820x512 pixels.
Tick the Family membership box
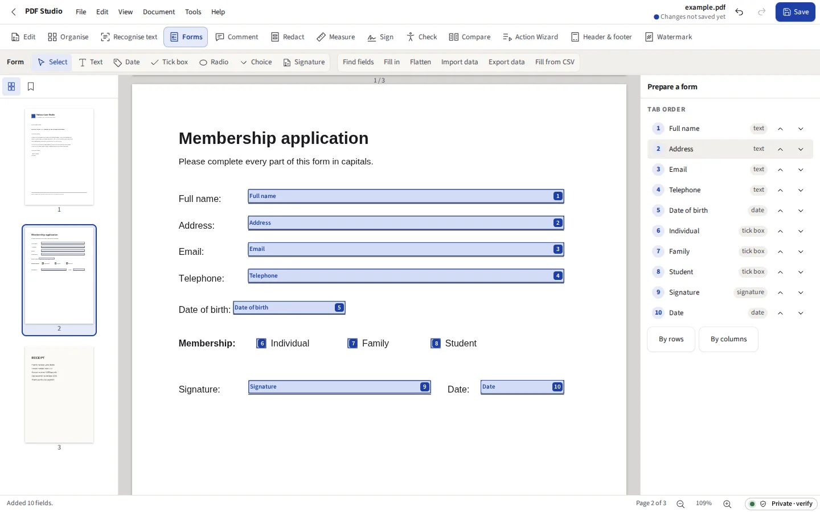[353, 344]
